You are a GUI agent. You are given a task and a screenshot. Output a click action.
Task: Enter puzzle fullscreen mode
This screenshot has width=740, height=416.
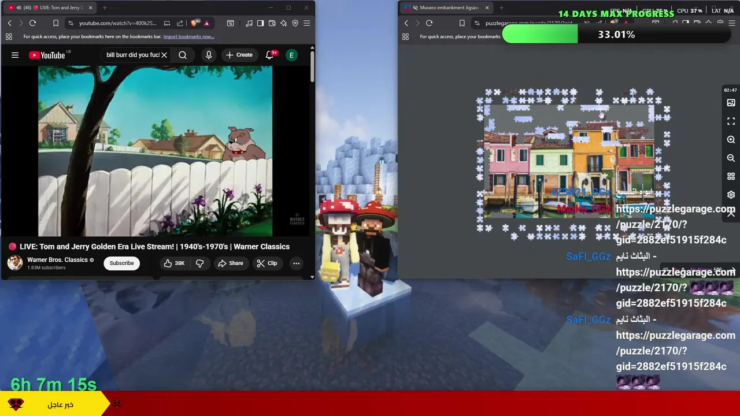(731, 121)
